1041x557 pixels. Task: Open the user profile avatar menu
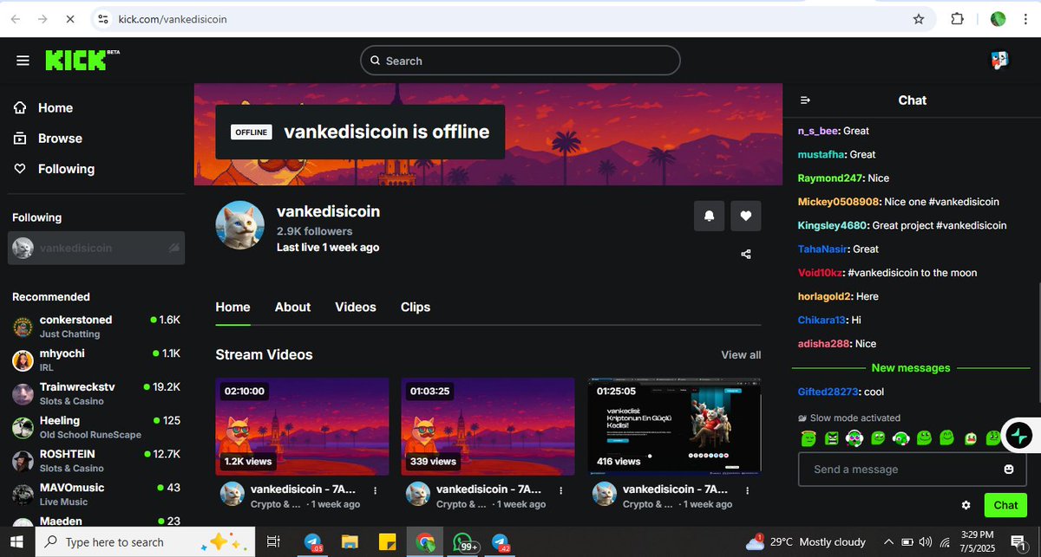[999, 60]
